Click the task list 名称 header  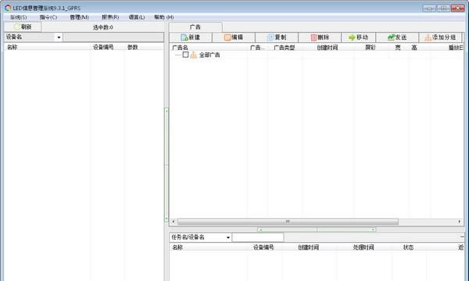point(177,247)
